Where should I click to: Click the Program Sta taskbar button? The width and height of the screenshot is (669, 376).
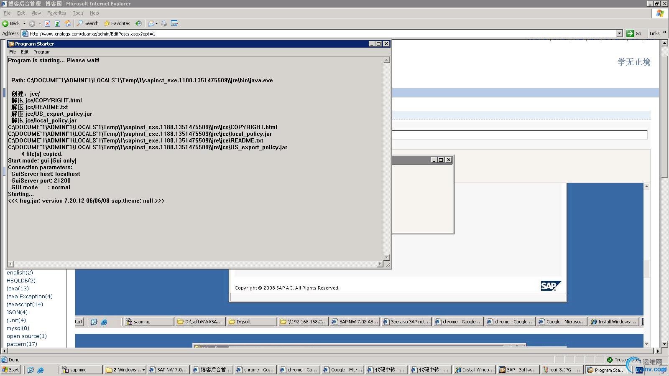(x=605, y=370)
